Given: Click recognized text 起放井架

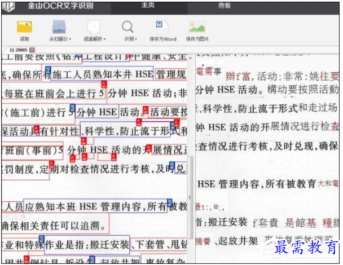Looking at the screenshot, I should tap(238, 241).
